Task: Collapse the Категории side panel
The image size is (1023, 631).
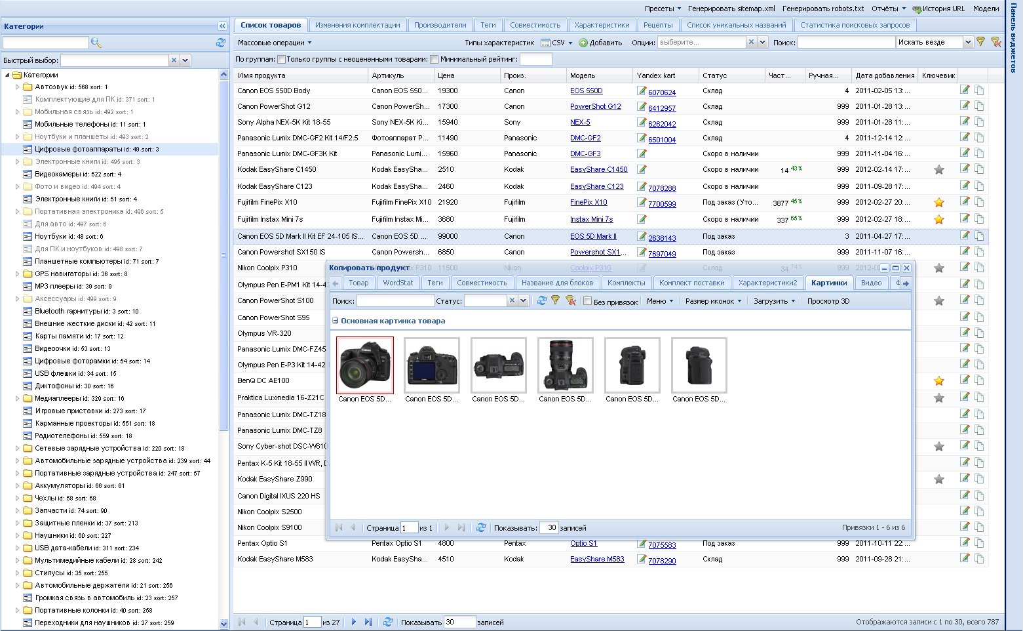Action: 222,26
